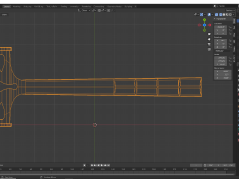Click negative Y axis on navigation gizmo
Image resolution: width=239 pixels, height=179 pixels.
[205, 30]
